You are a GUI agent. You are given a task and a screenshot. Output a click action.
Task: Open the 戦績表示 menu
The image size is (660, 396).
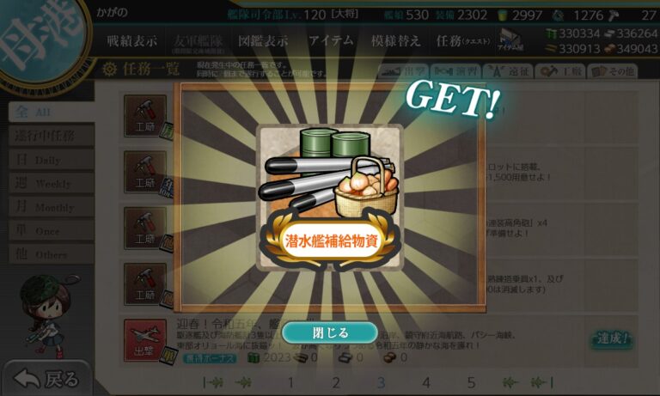point(131,41)
